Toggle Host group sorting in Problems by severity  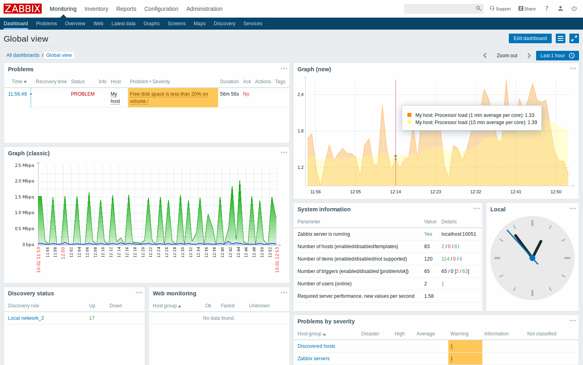[x=311, y=333]
